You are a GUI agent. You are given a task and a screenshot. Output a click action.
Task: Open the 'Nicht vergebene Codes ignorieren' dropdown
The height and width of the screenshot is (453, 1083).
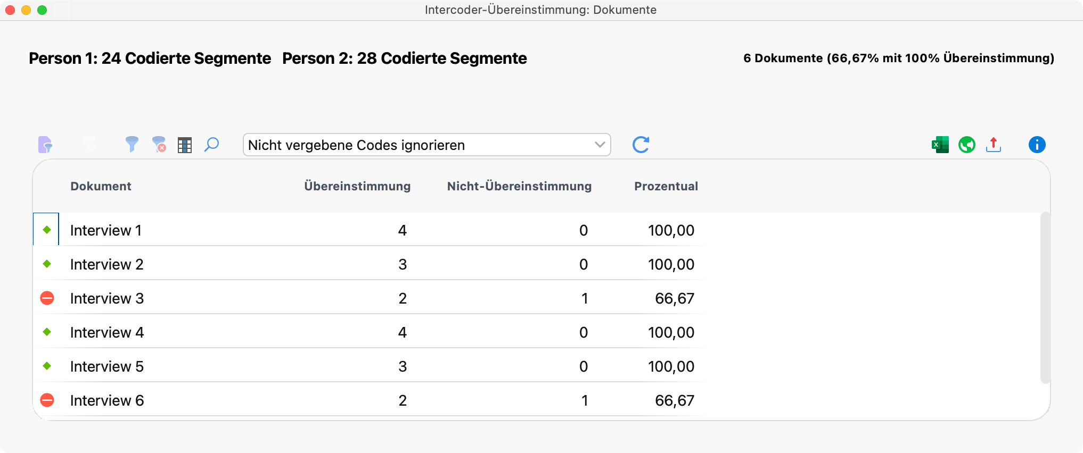tap(426, 145)
